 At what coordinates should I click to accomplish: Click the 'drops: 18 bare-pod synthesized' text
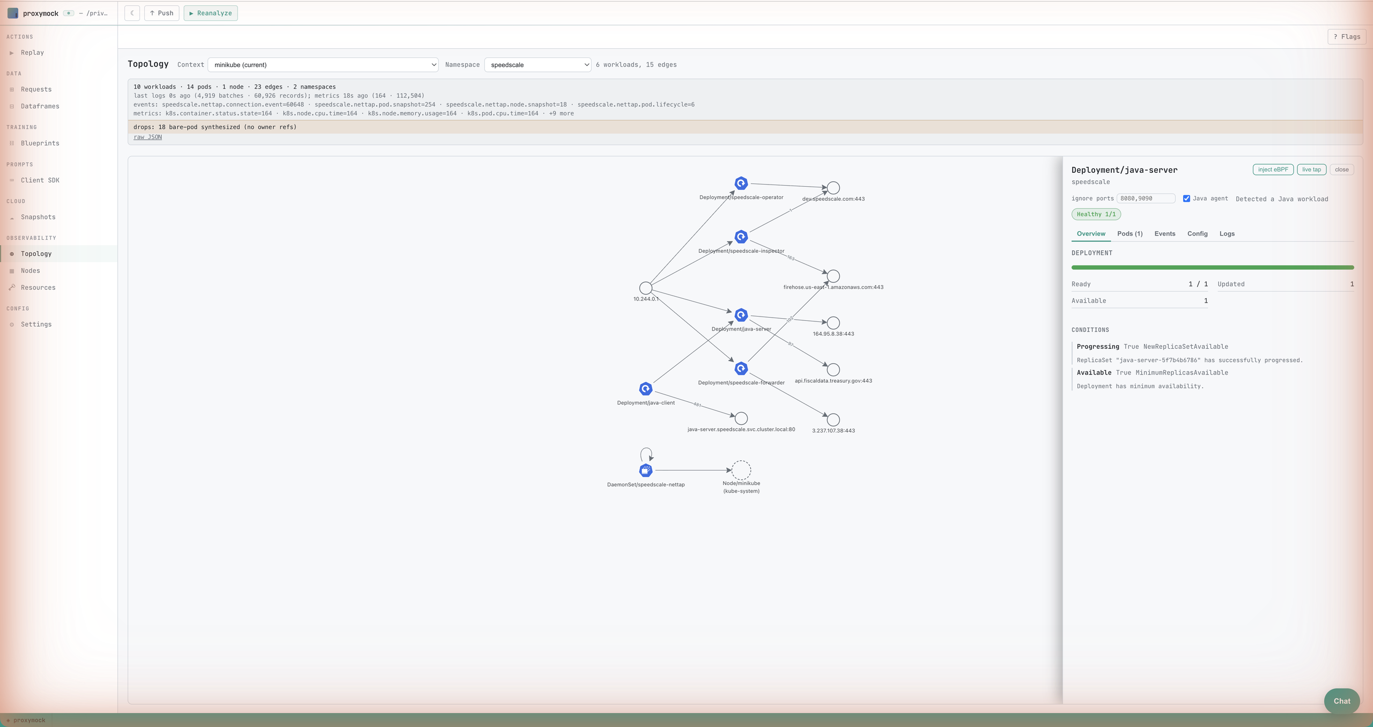click(215, 127)
